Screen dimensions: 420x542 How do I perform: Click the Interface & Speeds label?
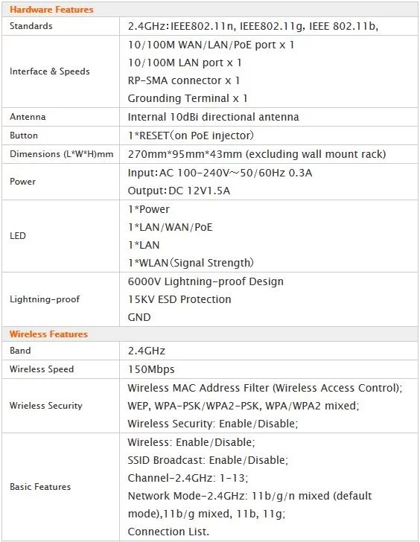point(50,71)
